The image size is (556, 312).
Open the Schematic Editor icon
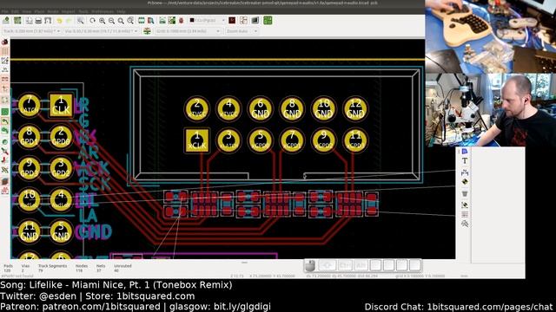click(x=243, y=21)
